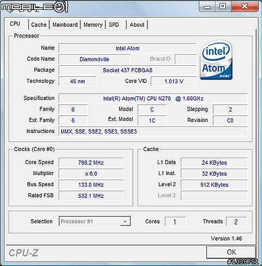Viewport: 262px width, 266px height.
Task: Click the CPU-Z logo text at bottom
Action: pos(23,253)
